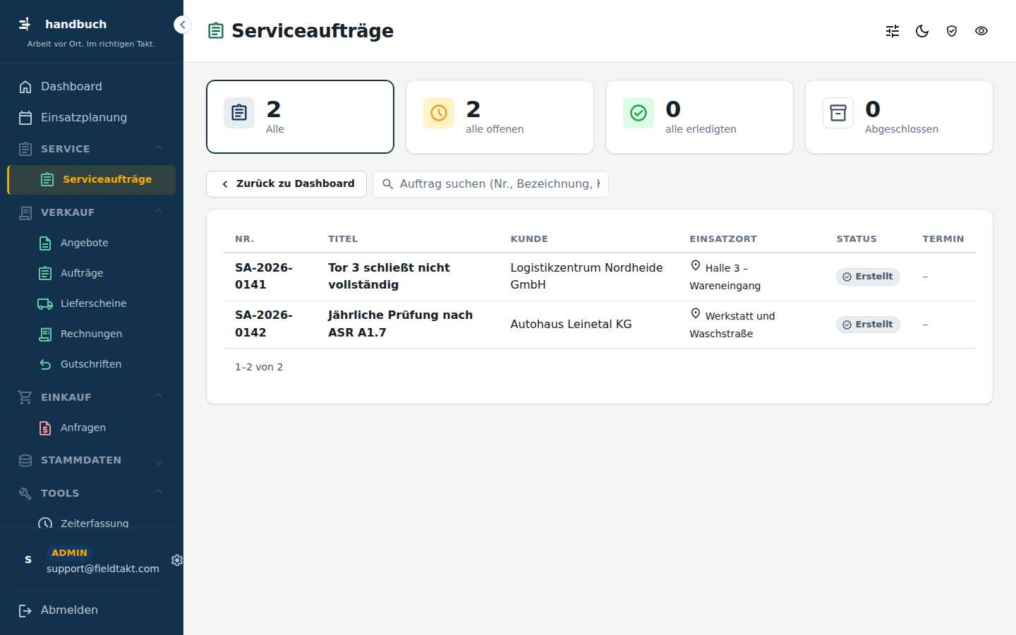Select the Alle filter card

[x=300, y=116]
